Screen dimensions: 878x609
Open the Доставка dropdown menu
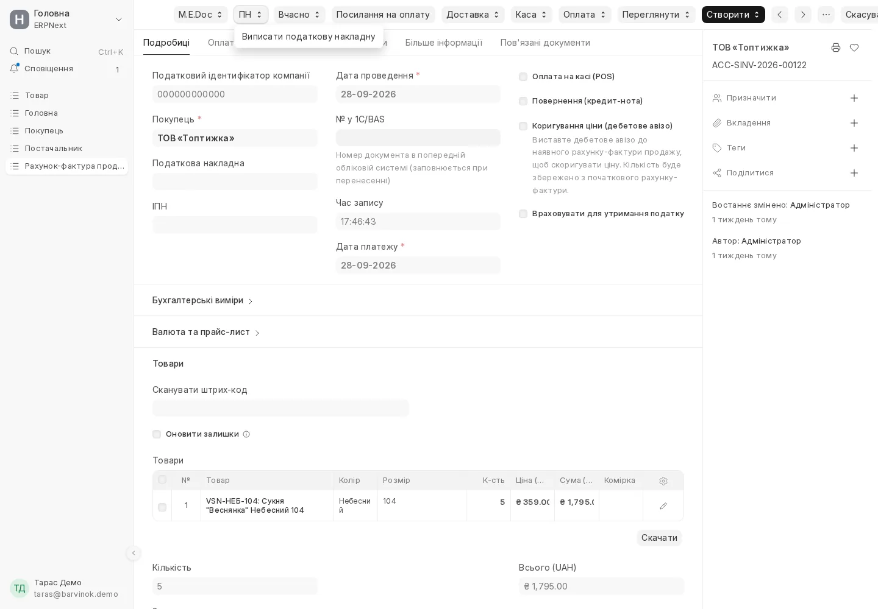(473, 15)
